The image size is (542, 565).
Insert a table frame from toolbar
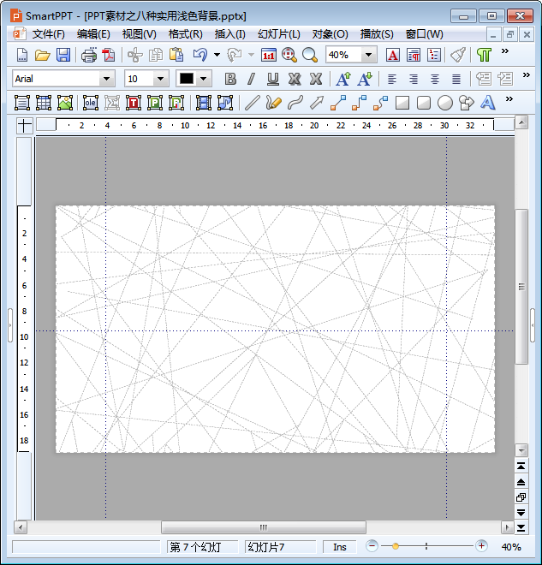[44, 103]
